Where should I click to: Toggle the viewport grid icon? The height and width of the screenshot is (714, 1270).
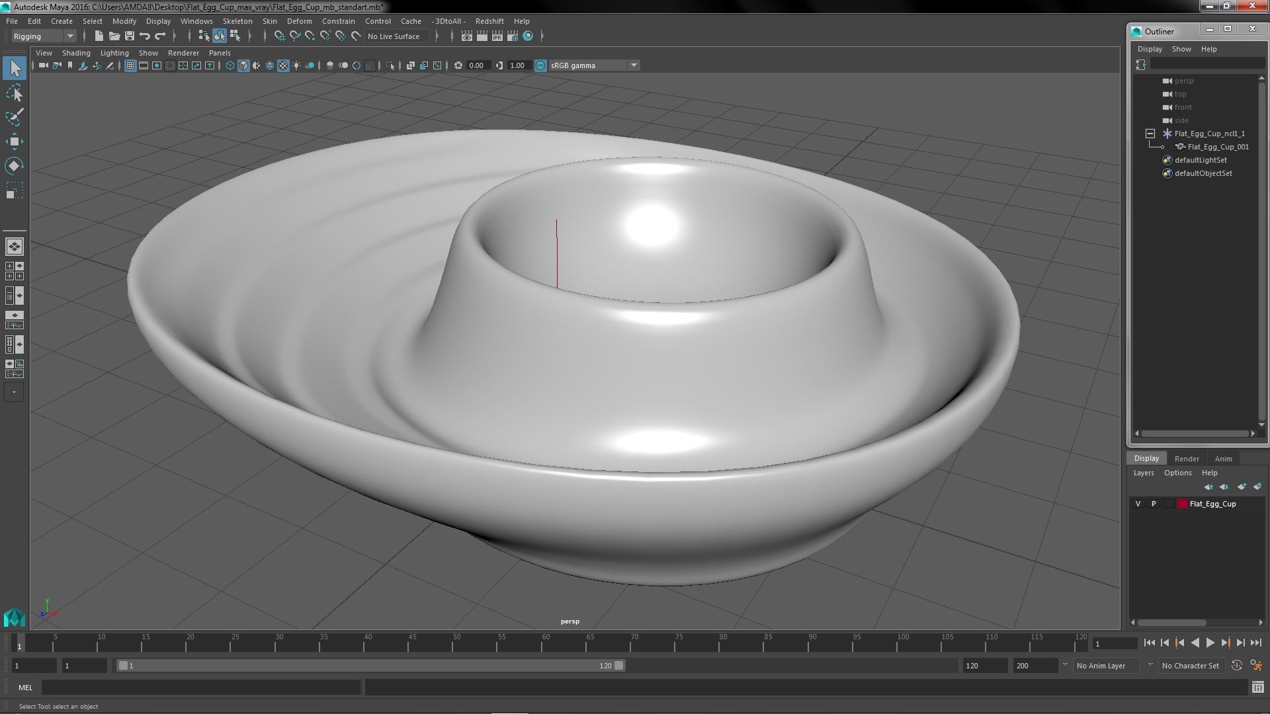pyautogui.click(x=130, y=65)
